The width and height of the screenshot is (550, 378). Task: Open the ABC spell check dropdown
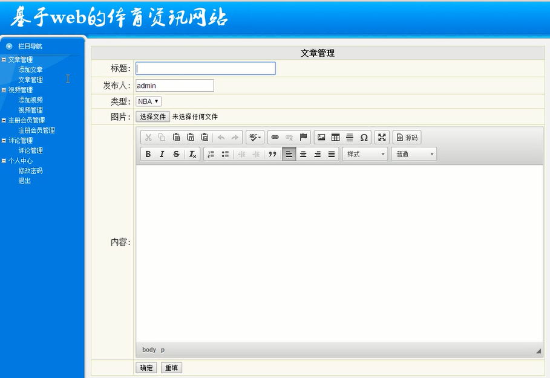255,137
